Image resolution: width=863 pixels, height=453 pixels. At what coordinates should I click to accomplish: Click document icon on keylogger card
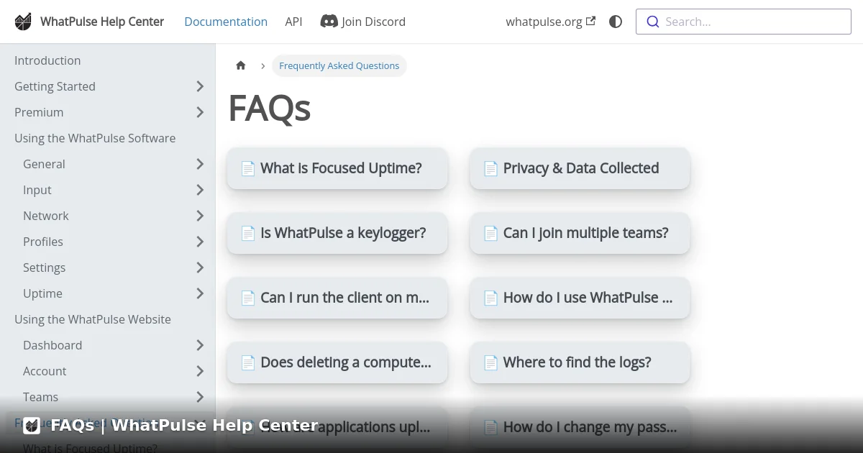pos(248,233)
